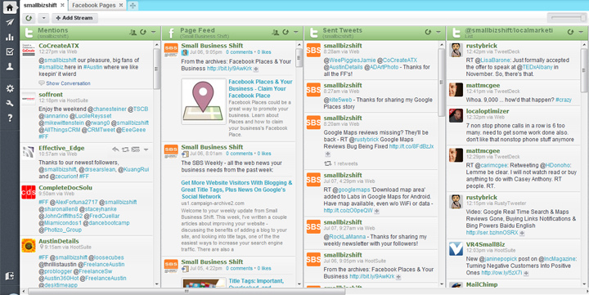Open the @googlemaps mention in Sent Tweets
This screenshot has width=589, height=295.
pyautogui.click(x=351, y=190)
